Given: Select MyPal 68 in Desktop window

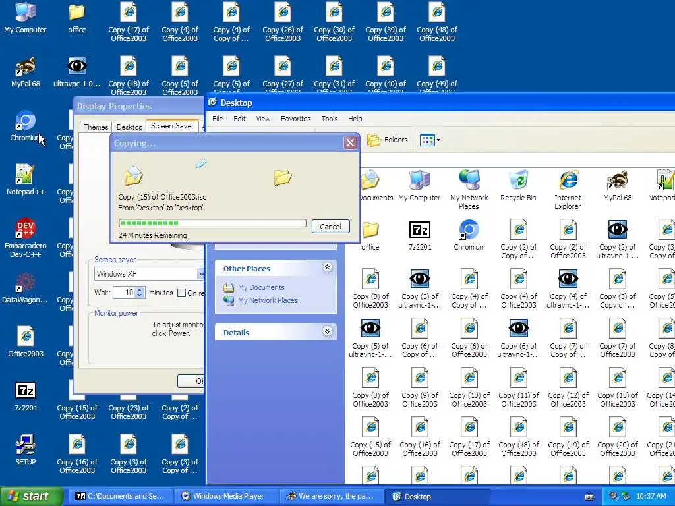Looking at the screenshot, I should coord(617,186).
